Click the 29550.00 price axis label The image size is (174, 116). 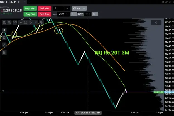pos(169,82)
